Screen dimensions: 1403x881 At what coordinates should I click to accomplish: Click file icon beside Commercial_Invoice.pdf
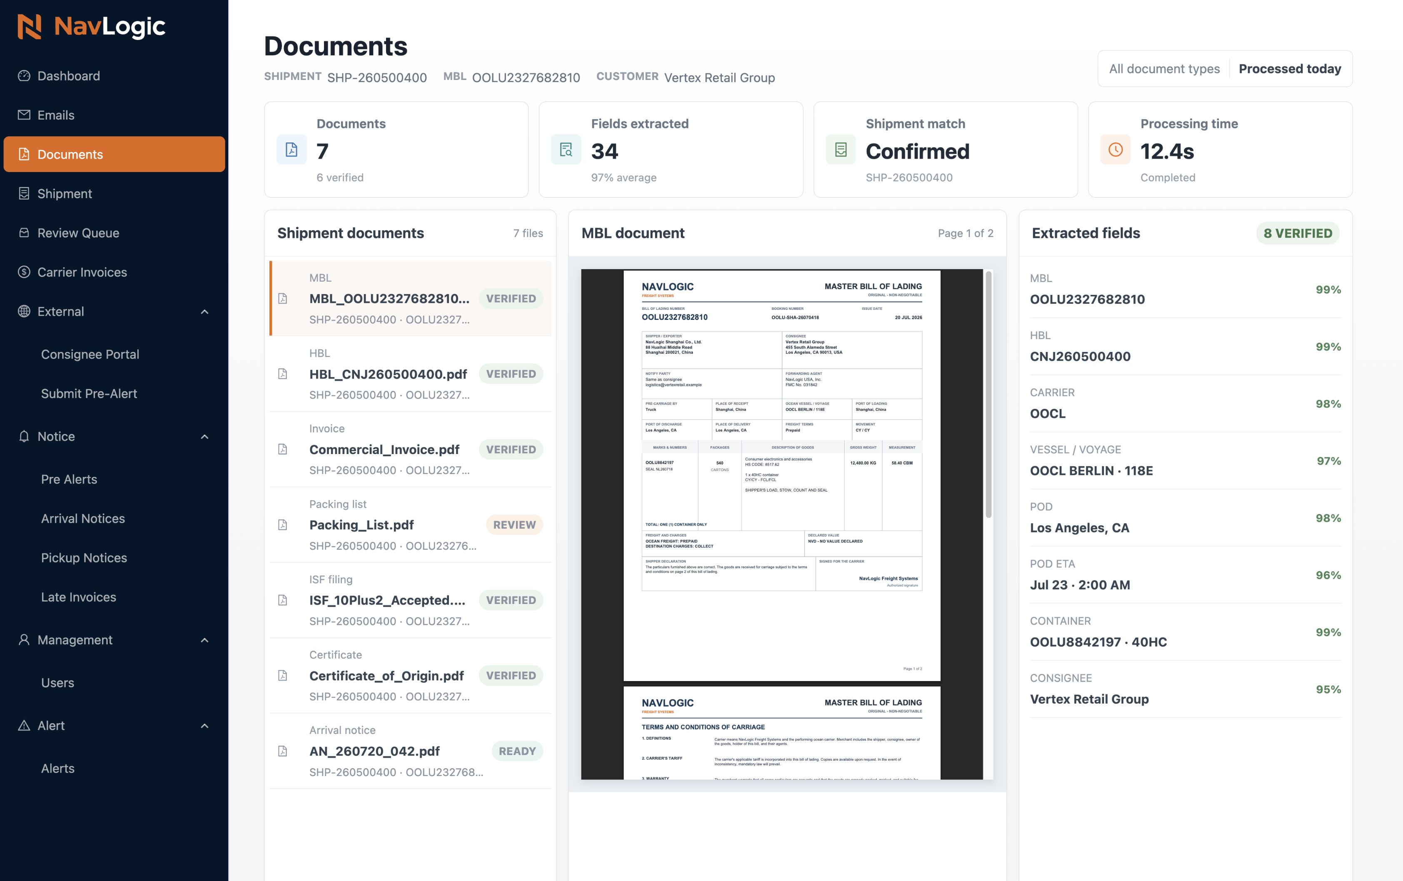[x=282, y=449]
